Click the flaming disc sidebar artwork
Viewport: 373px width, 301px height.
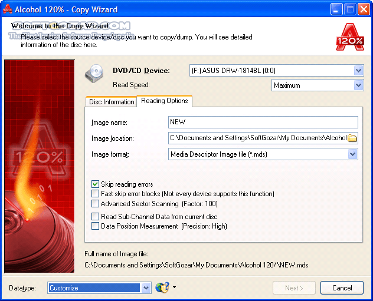click(x=39, y=166)
